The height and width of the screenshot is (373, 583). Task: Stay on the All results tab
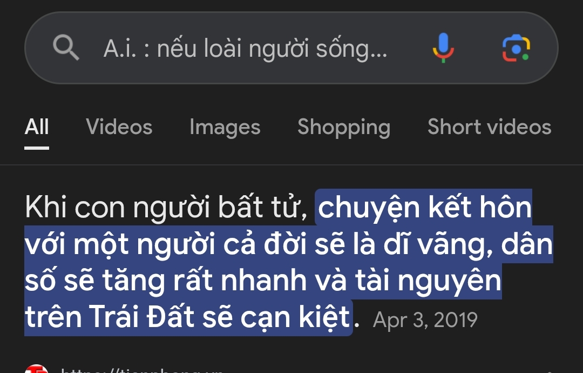[37, 127]
